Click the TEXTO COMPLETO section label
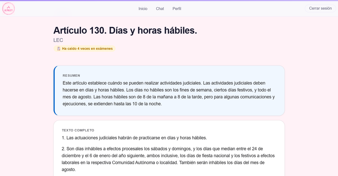Screen dimensions: 338x176 pyautogui.click(x=78, y=130)
